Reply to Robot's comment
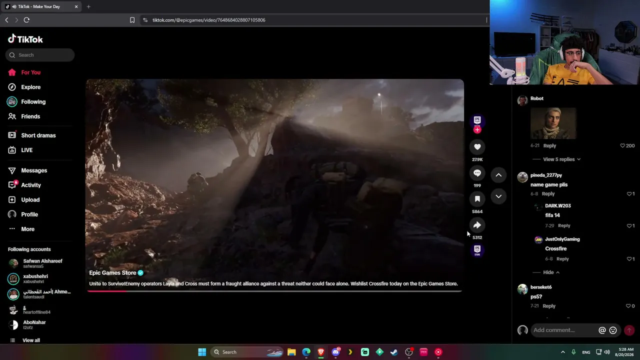640x360 pixels. (549, 146)
